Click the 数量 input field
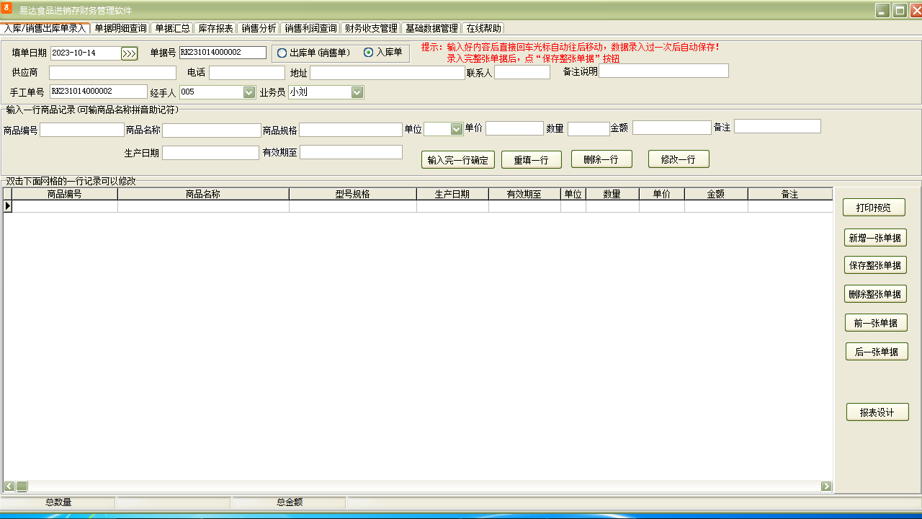 click(x=588, y=129)
